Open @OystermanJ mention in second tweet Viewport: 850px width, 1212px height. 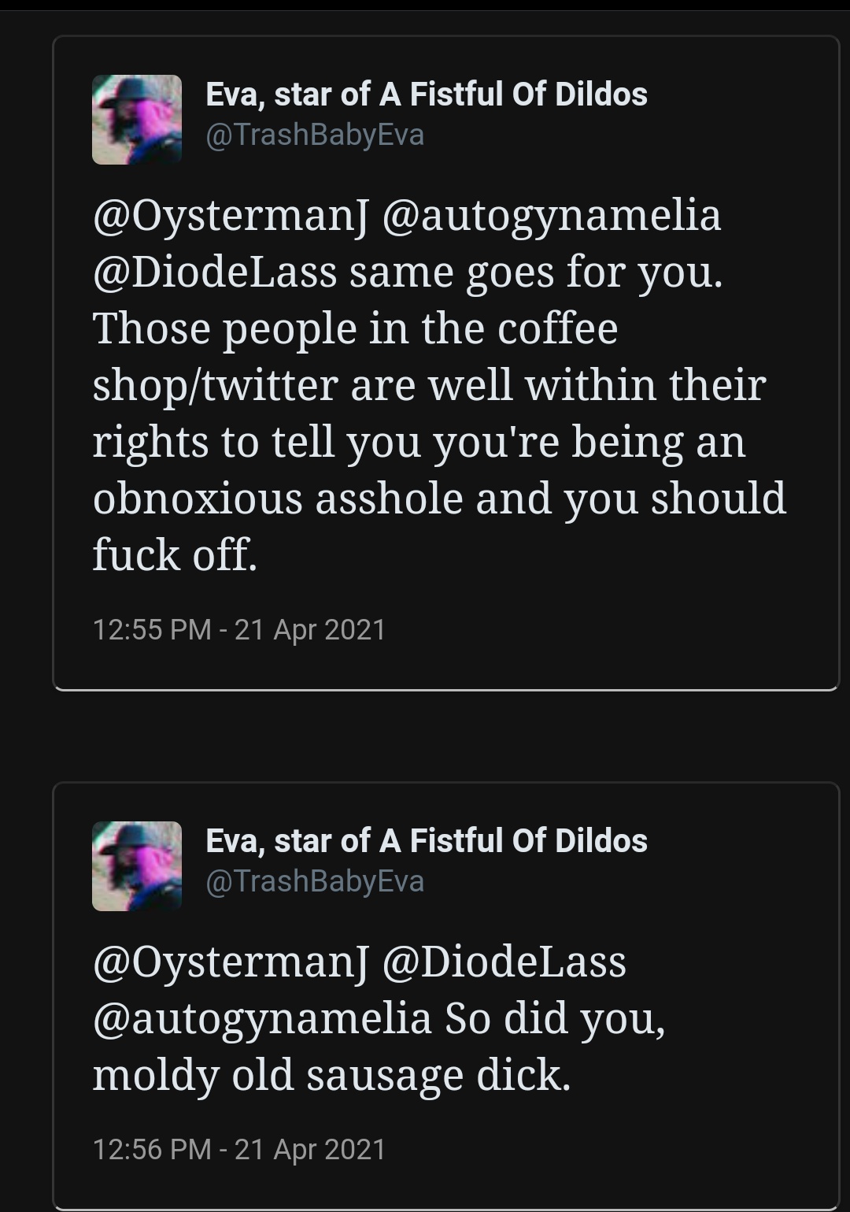(x=231, y=963)
